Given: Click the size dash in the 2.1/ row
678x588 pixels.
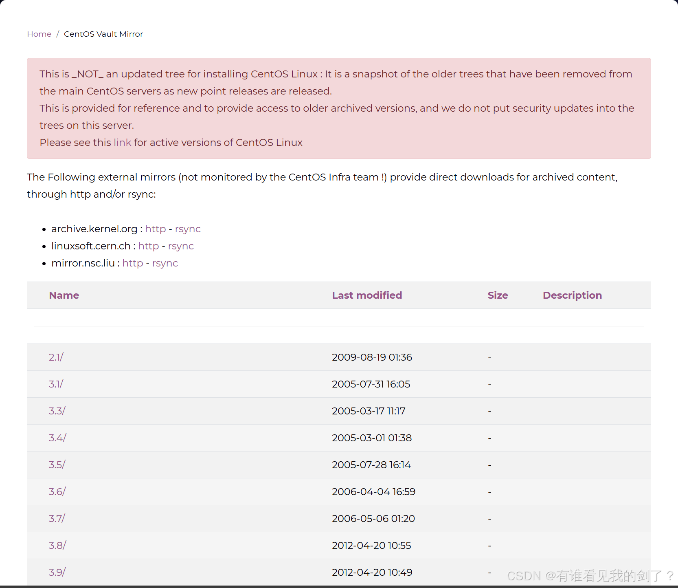Looking at the screenshot, I should pyautogui.click(x=489, y=357).
